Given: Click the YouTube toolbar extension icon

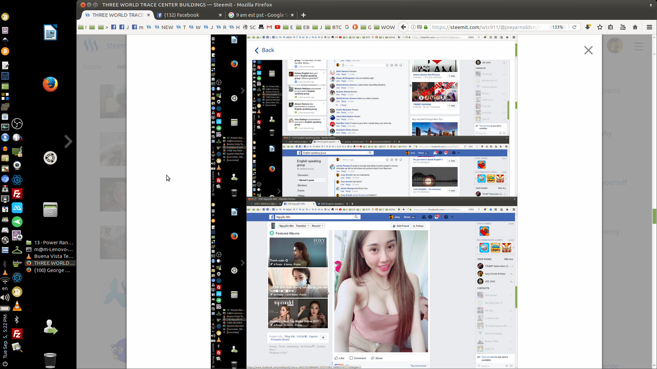Looking at the screenshot, I should click(x=623, y=27).
